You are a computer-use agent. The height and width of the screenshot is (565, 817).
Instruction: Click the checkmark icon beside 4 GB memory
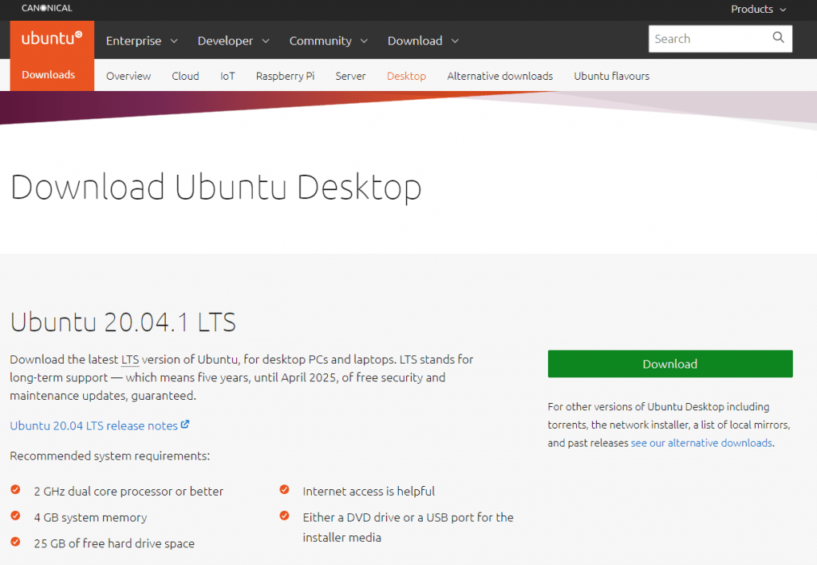(15, 516)
